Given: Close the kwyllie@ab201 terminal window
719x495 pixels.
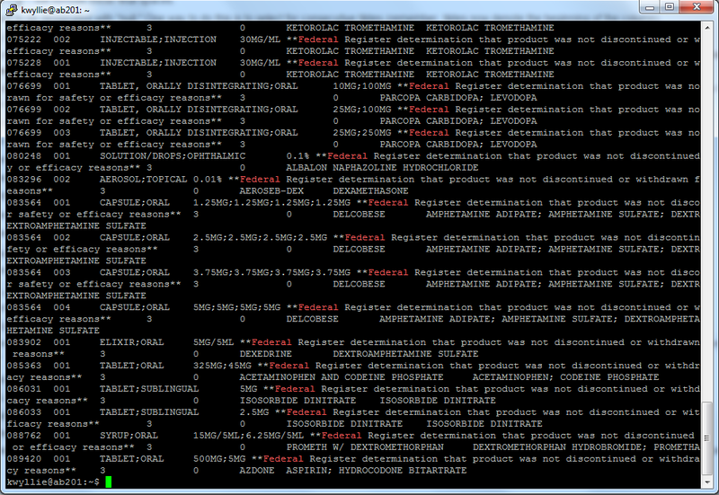Looking at the screenshot, I should click(696, 7).
